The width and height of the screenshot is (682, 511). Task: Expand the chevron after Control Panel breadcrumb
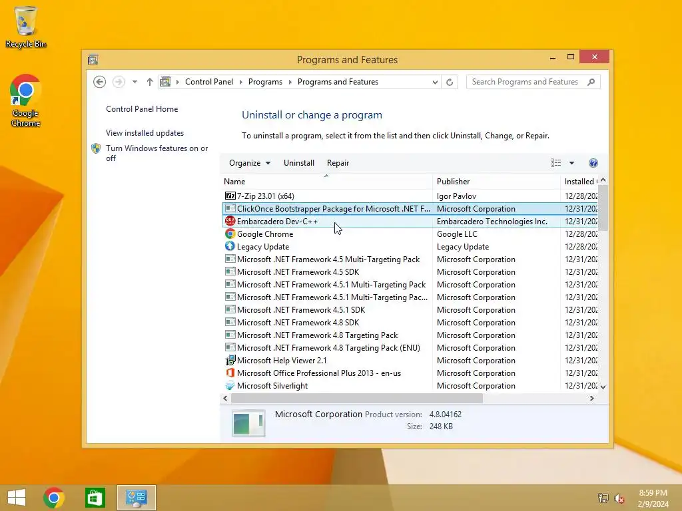pos(240,82)
